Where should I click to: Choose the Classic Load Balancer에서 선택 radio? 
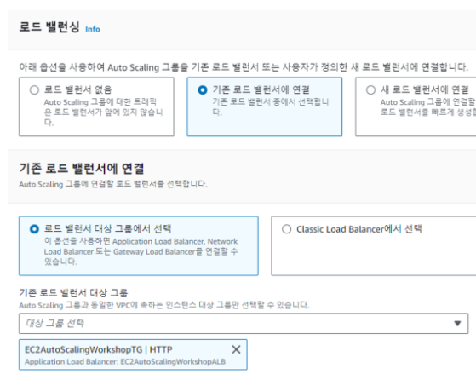[287, 229]
